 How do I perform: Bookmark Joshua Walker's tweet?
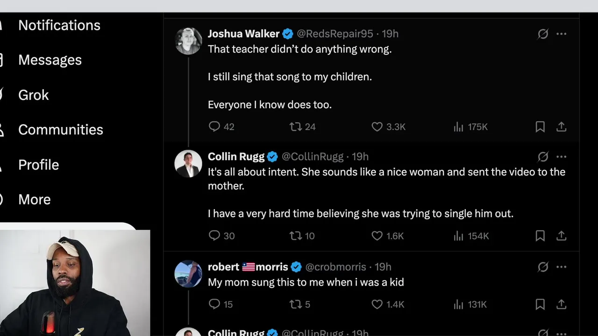540,126
